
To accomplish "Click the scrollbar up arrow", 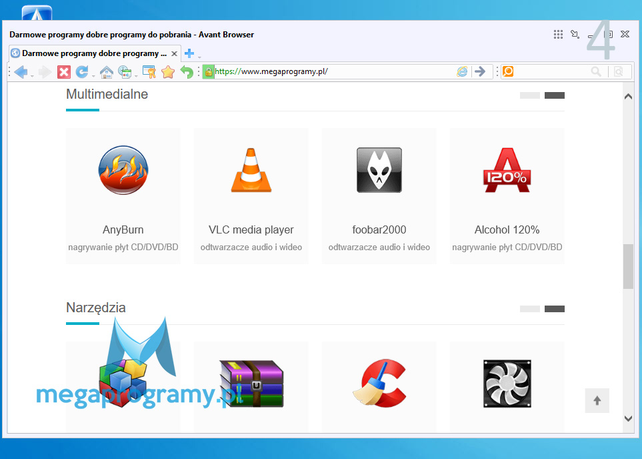I will pos(628,97).
